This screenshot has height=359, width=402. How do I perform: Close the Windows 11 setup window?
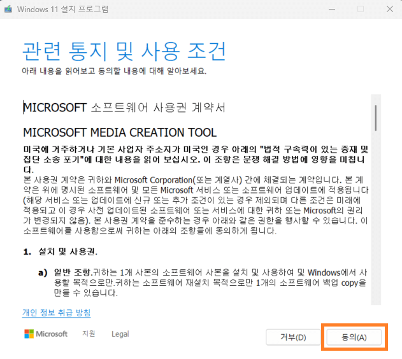tap(390, 9)
